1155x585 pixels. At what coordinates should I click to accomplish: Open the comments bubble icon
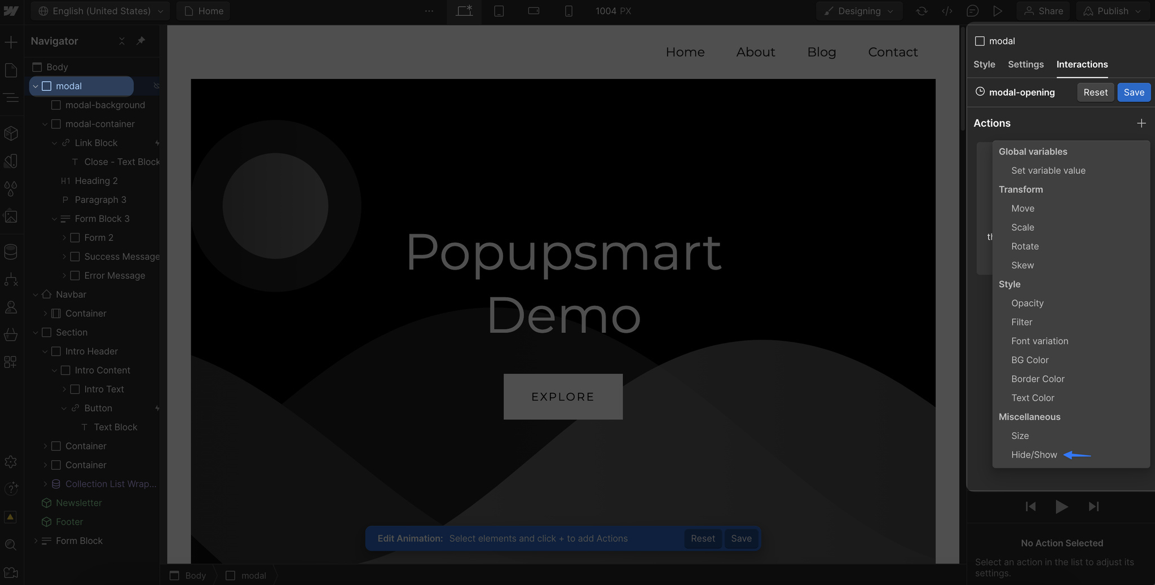coord(972,11)
